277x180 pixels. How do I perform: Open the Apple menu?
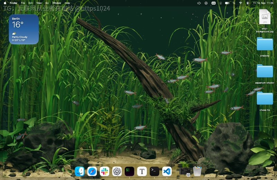(5, 3)
